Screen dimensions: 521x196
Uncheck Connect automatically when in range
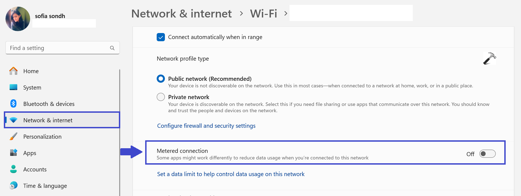click(x=161, y=37)
